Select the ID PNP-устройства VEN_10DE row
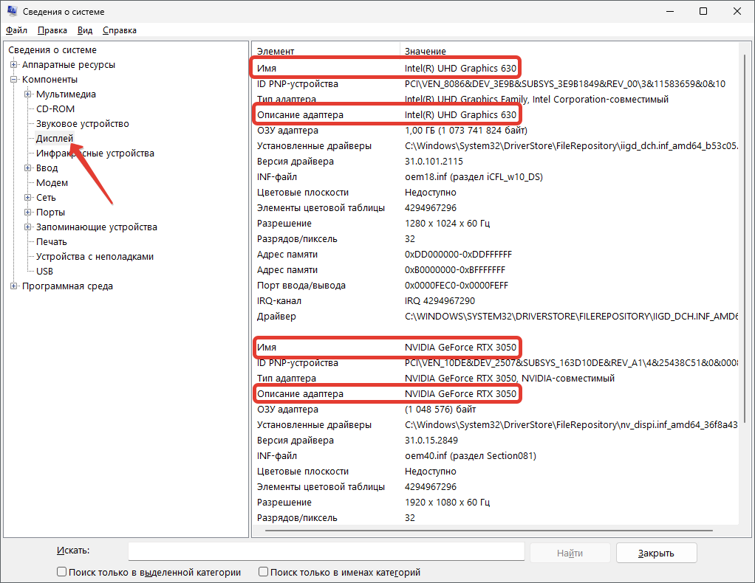The width and height of the screenshot is (755, 583). tap(496, 362)
